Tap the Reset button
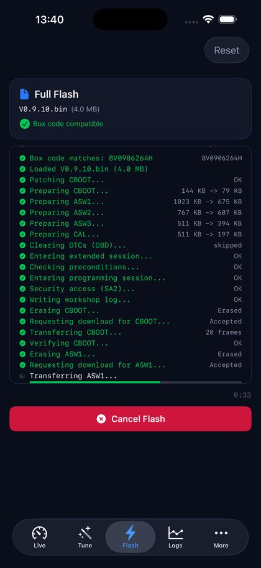261x568 pixels. point(227,50)
